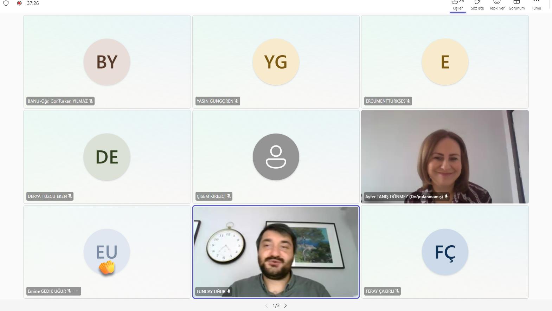Screen dimensions: 552x311
Task: Click the Görünüm layout icon
Action: [x=516, y=2]
